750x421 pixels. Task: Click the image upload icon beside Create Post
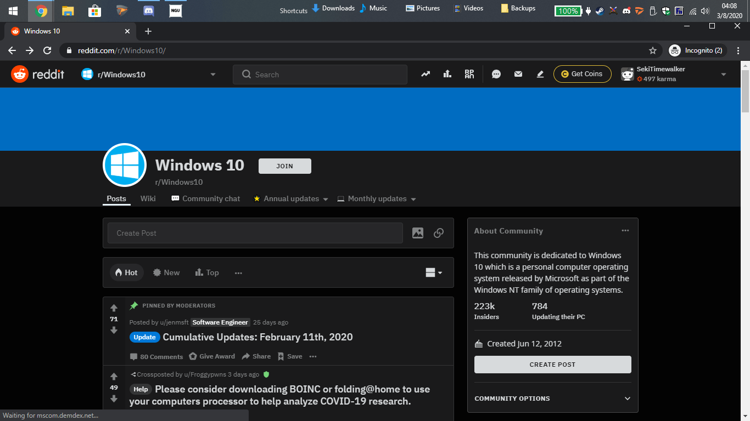417,233
